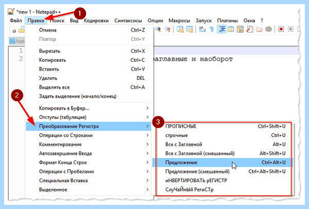Choose Предложение (смешанный) option
This screenshot has height=209, width=309.
(x=224, y=171)
